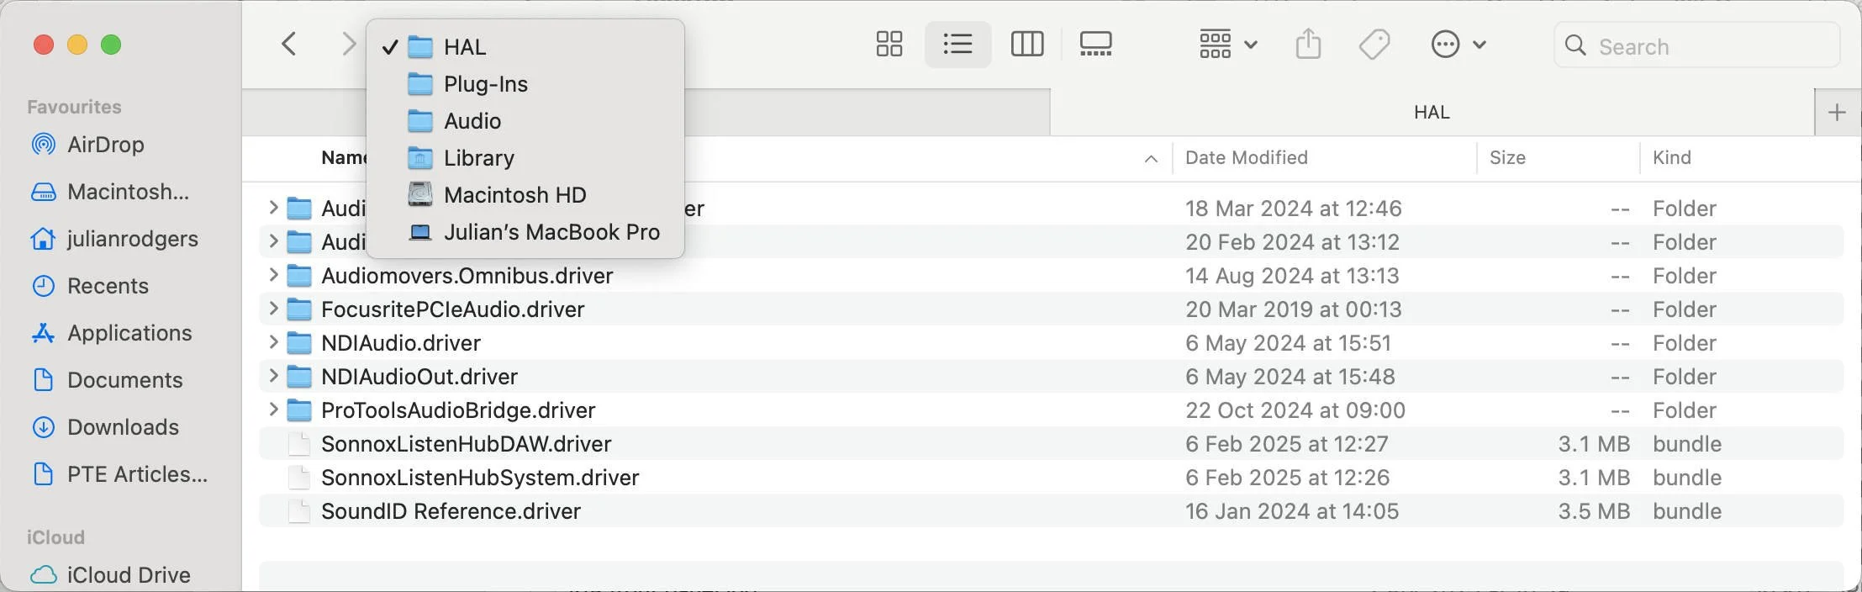1862x592 pixels.
Task: Expand FocusritePCIeAudio.driver folder
Action: 272,308
